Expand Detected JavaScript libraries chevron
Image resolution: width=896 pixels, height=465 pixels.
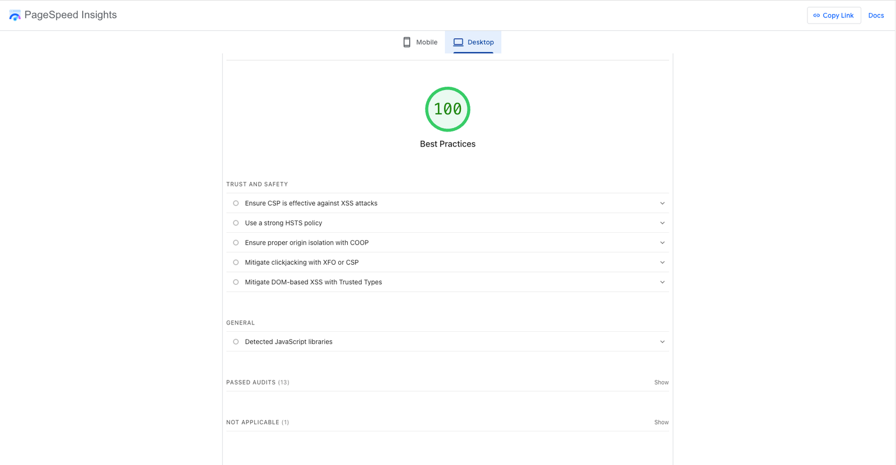(x=662, y=342)
